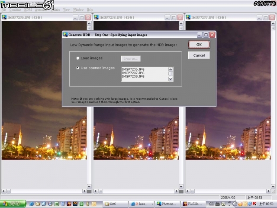Open the folder icon in Quick Launch
Viewport: 277px width, 208px height.
(x=38, y=204)
